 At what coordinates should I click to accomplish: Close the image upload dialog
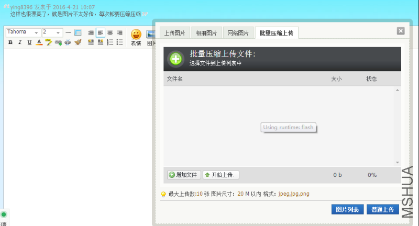pos(401,31)
